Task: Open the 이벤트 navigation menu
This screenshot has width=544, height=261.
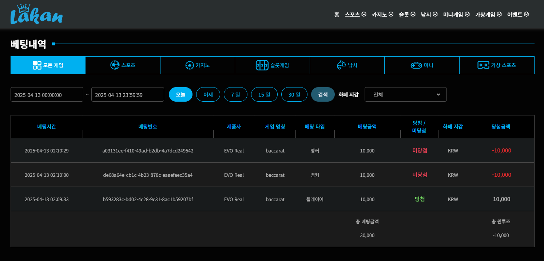Action: tap(518, 15)
